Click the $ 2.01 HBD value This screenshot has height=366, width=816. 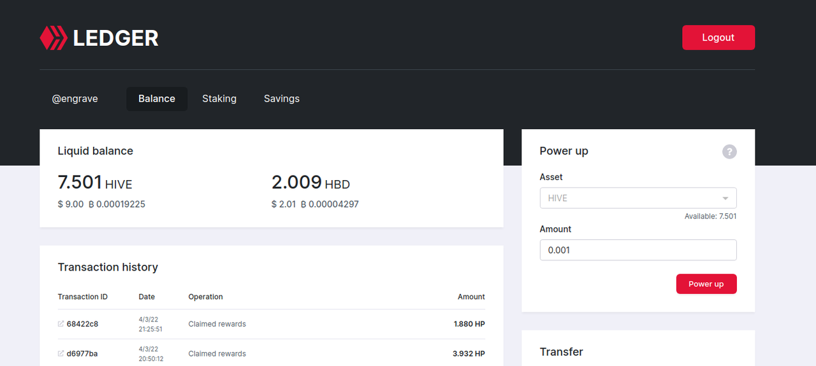tap(284, 204)
